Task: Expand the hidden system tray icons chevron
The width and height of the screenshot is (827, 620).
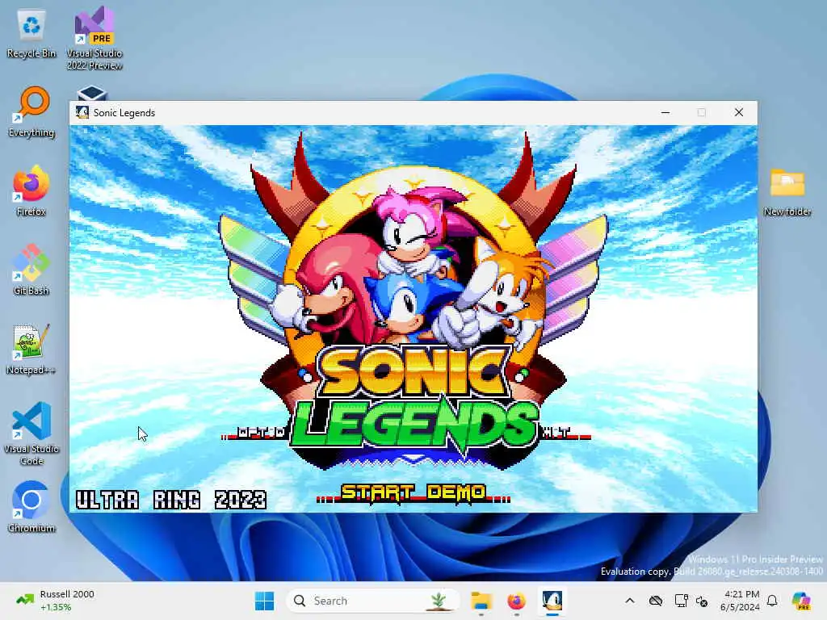Action: point(630,601)
